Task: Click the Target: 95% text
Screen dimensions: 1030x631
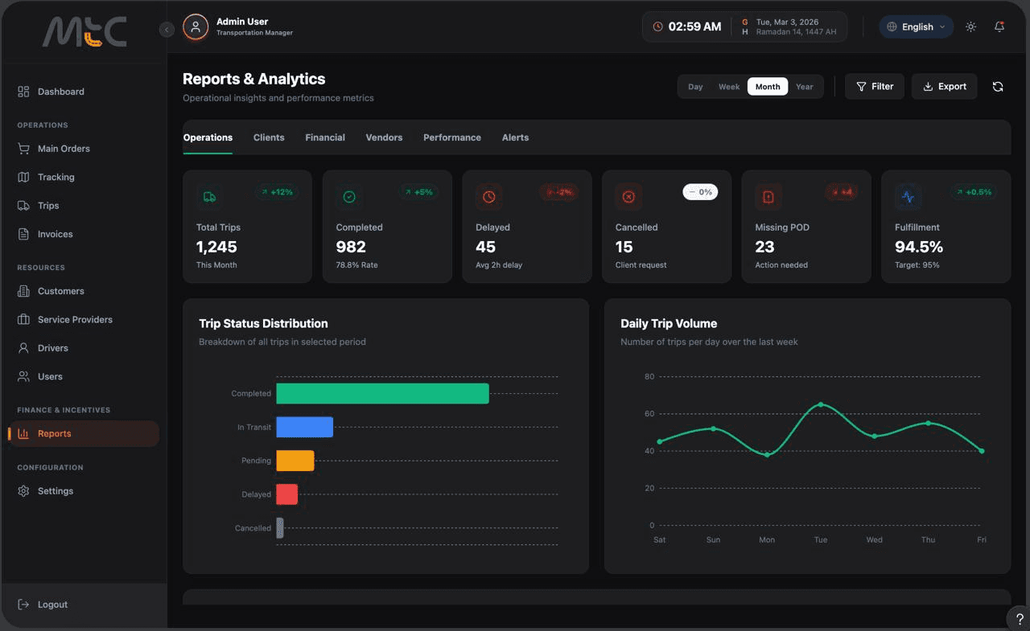Action: click(x=917, y=265)
